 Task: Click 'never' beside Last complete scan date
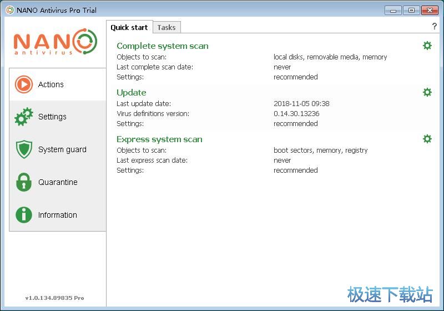click(x=282, y=67)
